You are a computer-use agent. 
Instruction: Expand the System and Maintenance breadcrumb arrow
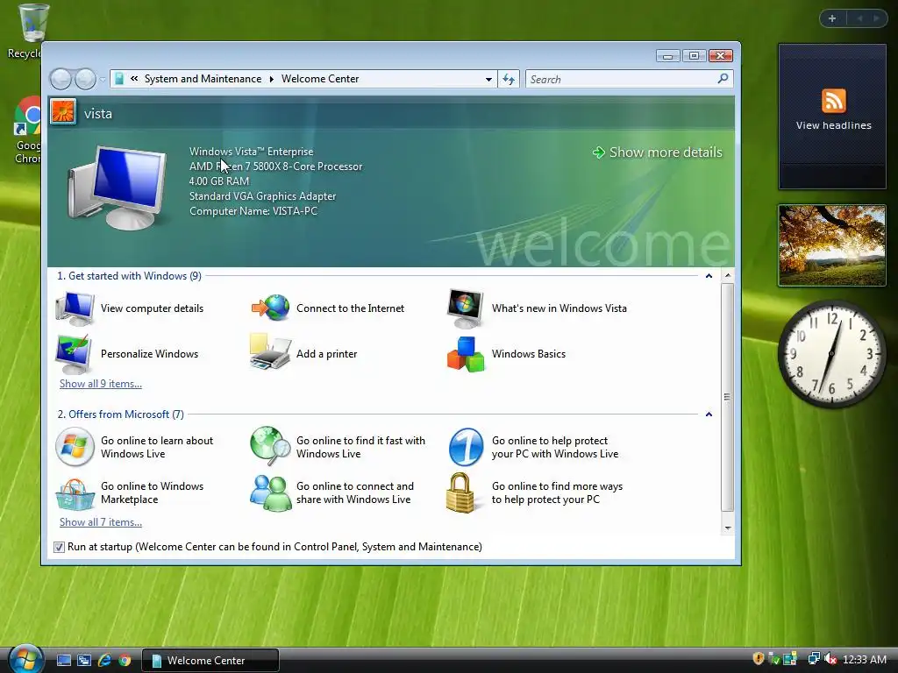coord(272,79)
